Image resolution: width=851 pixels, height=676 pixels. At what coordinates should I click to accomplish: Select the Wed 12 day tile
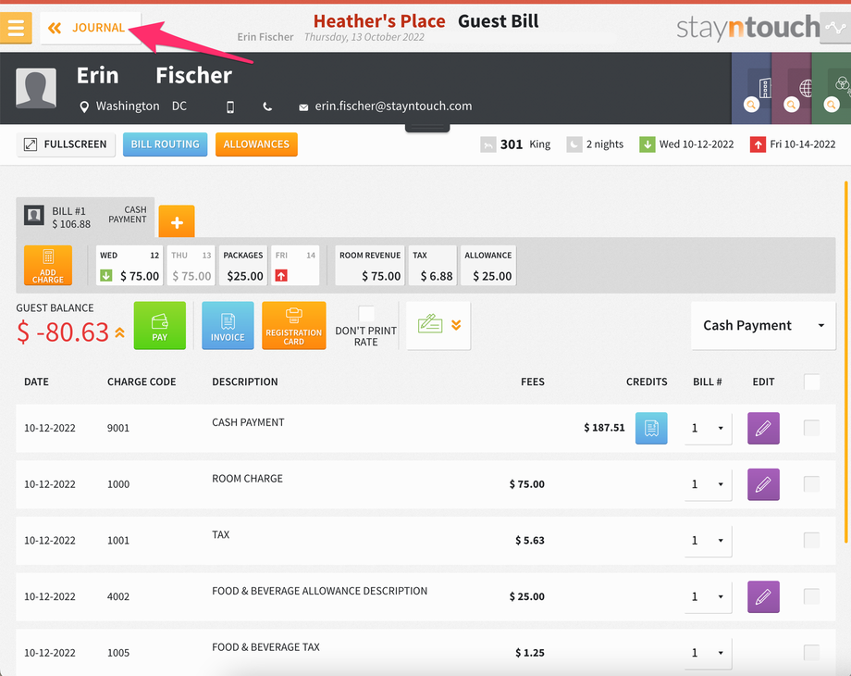[x=129, y=266]
